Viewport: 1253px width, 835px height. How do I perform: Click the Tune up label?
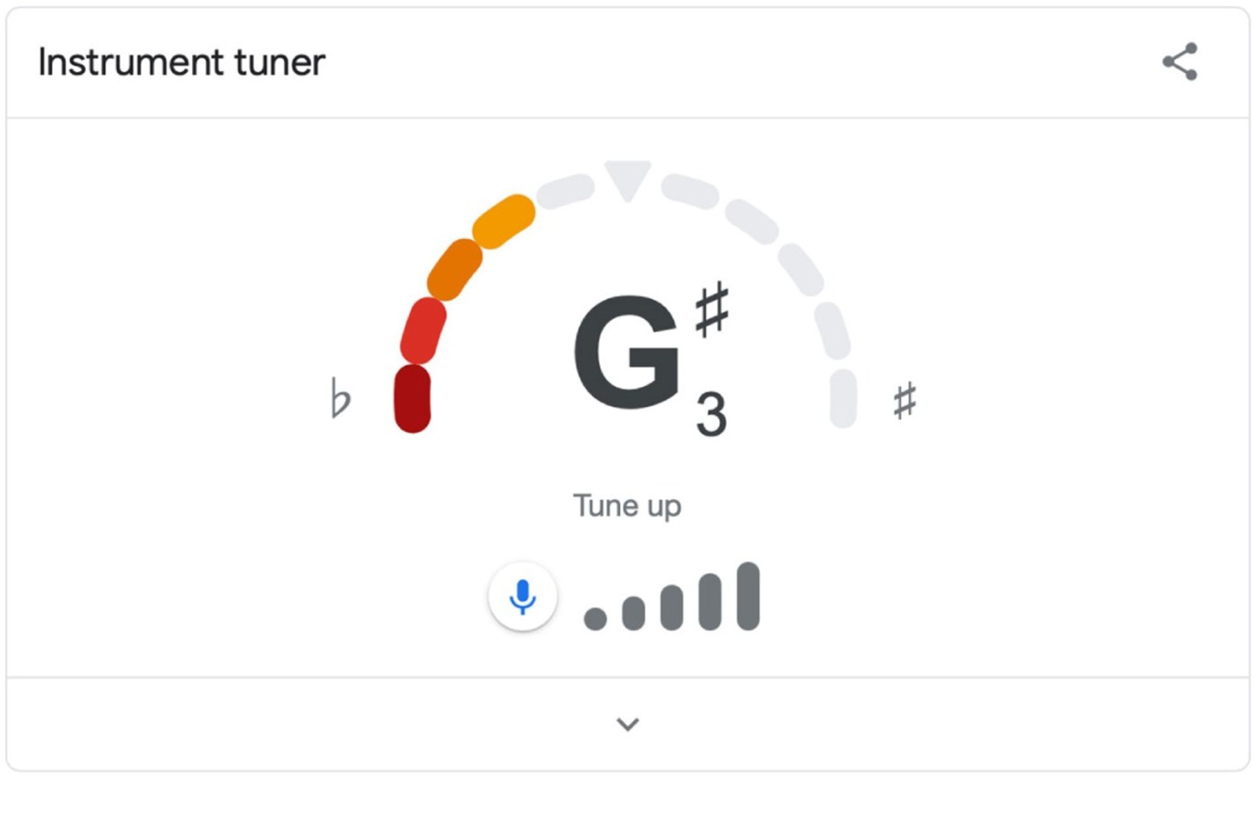[x=627, y=506]
